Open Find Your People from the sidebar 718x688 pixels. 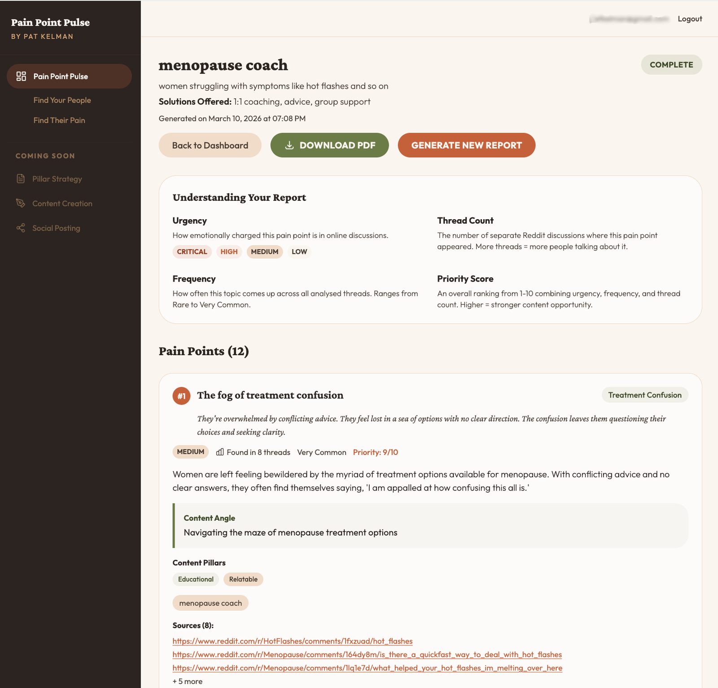[62, 100]
